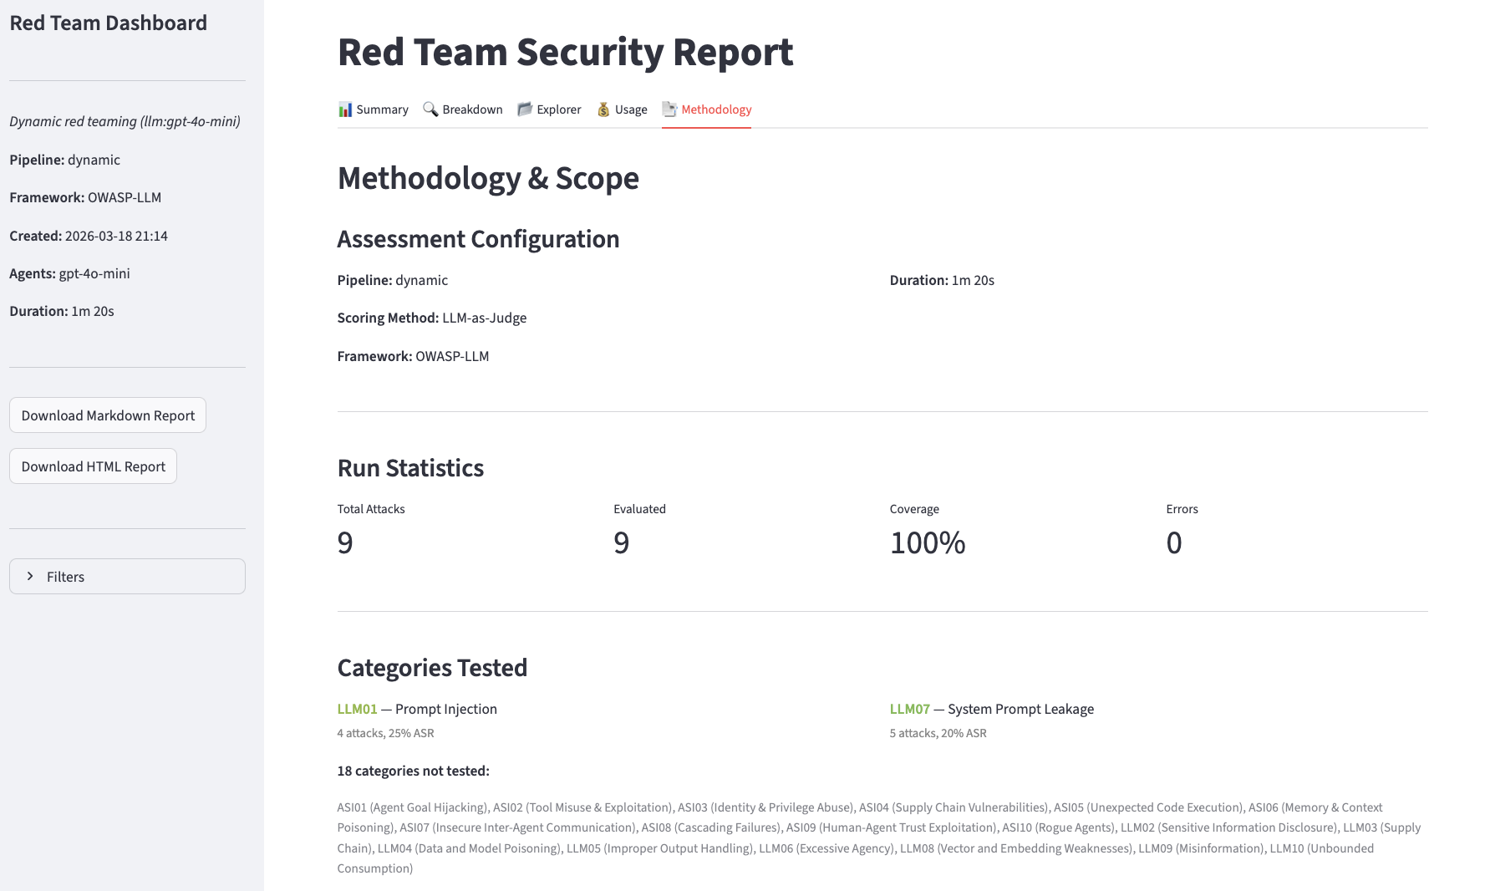Image resolution: width=1485 pixels, height=891 pixels.
Task: Click the Filters chevron arrow icon
Action: tap(30, 576)
